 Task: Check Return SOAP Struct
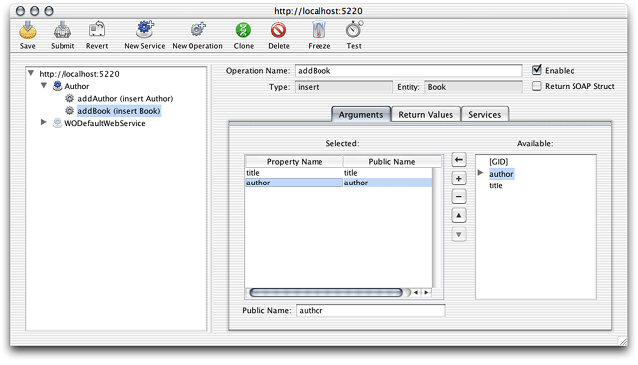coord(537,86)
